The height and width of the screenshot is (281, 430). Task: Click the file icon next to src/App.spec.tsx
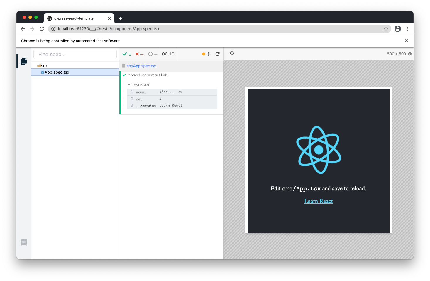tap(124, 66)
